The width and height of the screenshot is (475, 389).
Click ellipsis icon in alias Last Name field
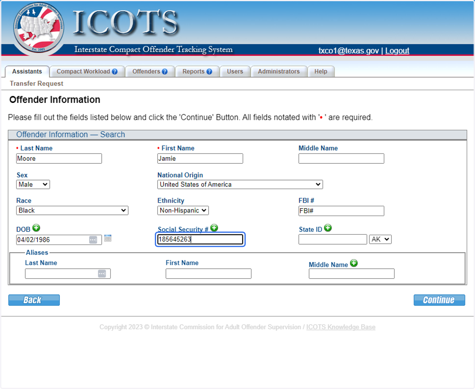coord(102,274)
